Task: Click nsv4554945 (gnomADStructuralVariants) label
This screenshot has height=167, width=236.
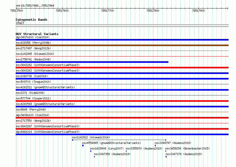Action: 111,143
